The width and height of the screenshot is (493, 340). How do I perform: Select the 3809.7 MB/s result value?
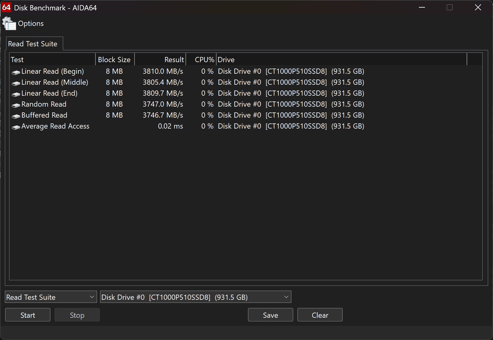point(163,93)
